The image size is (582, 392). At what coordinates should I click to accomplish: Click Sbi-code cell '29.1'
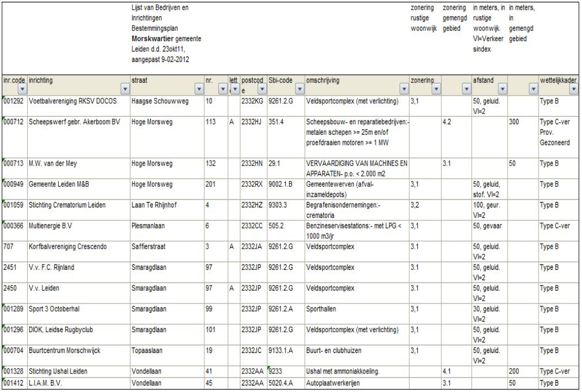[286, 168]
